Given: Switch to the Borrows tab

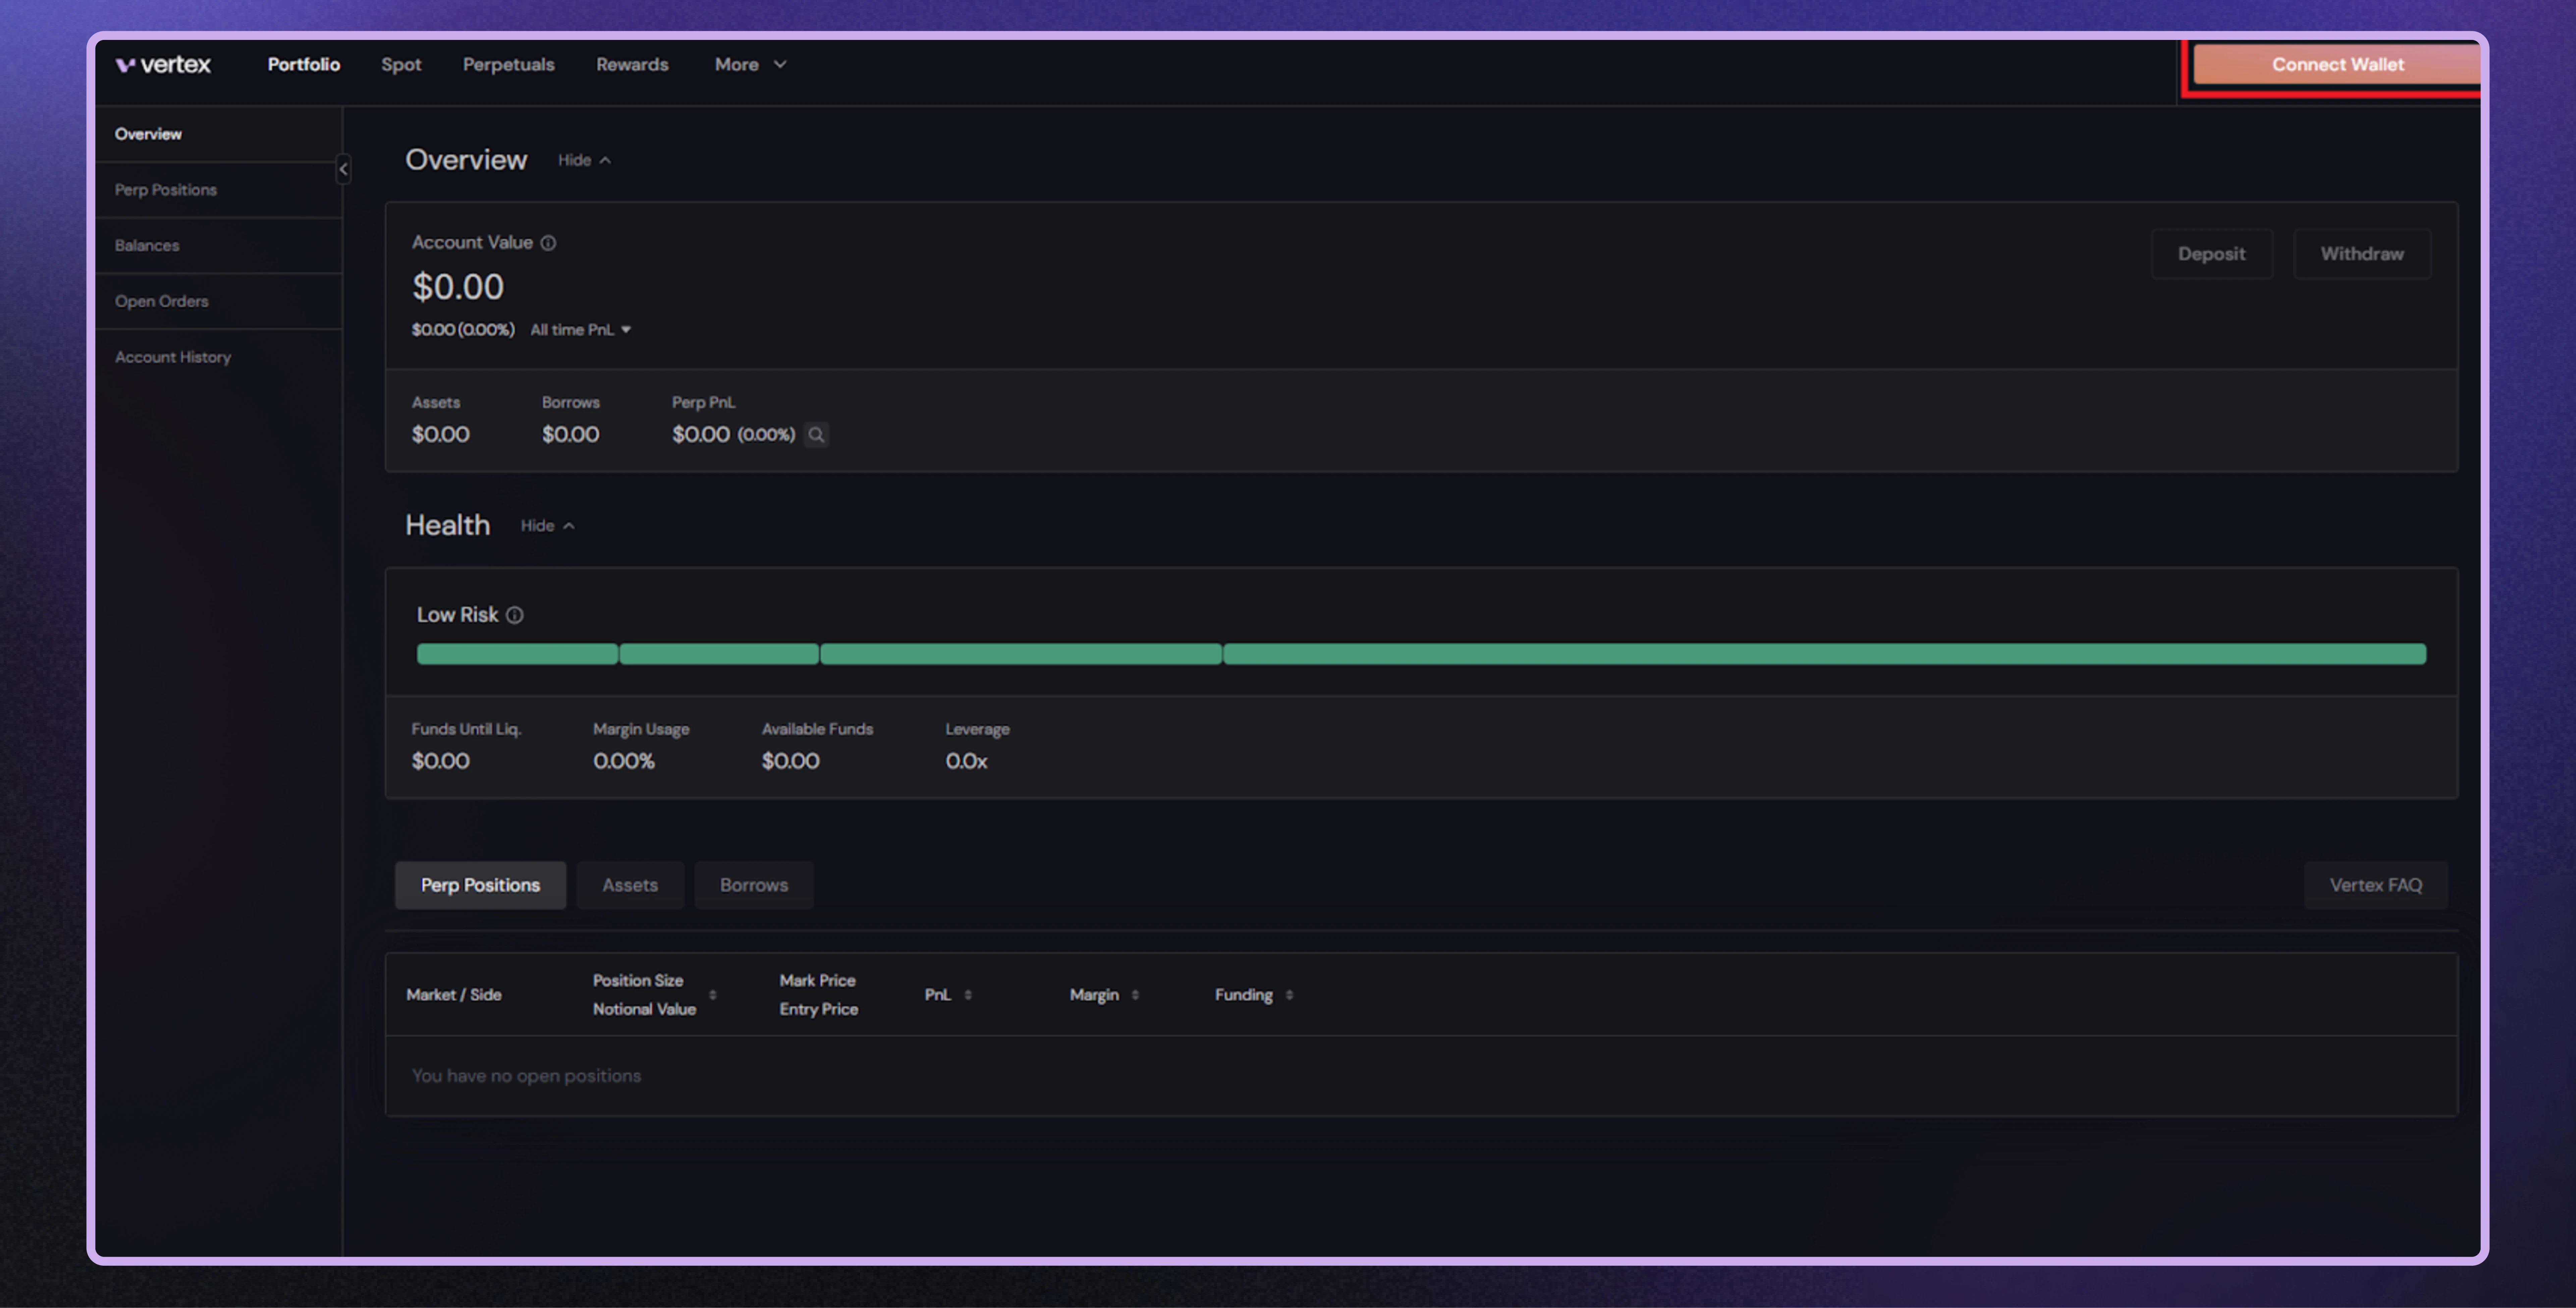Looking at the screenshot, I should [754, 885].
